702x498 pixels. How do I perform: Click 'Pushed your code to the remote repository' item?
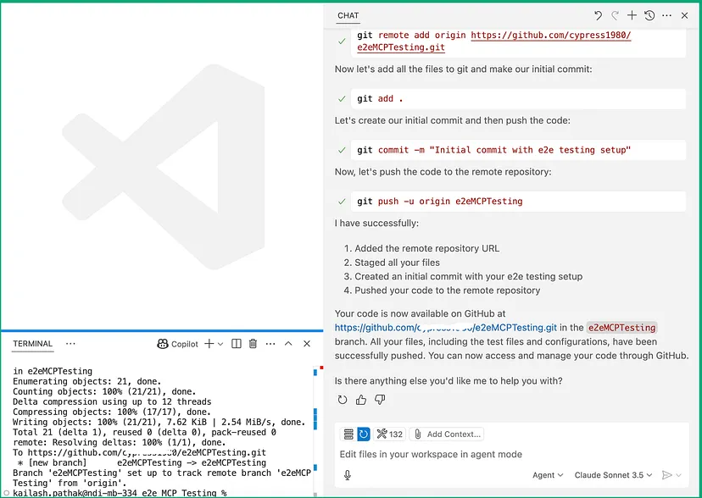[x=448, y=290]
